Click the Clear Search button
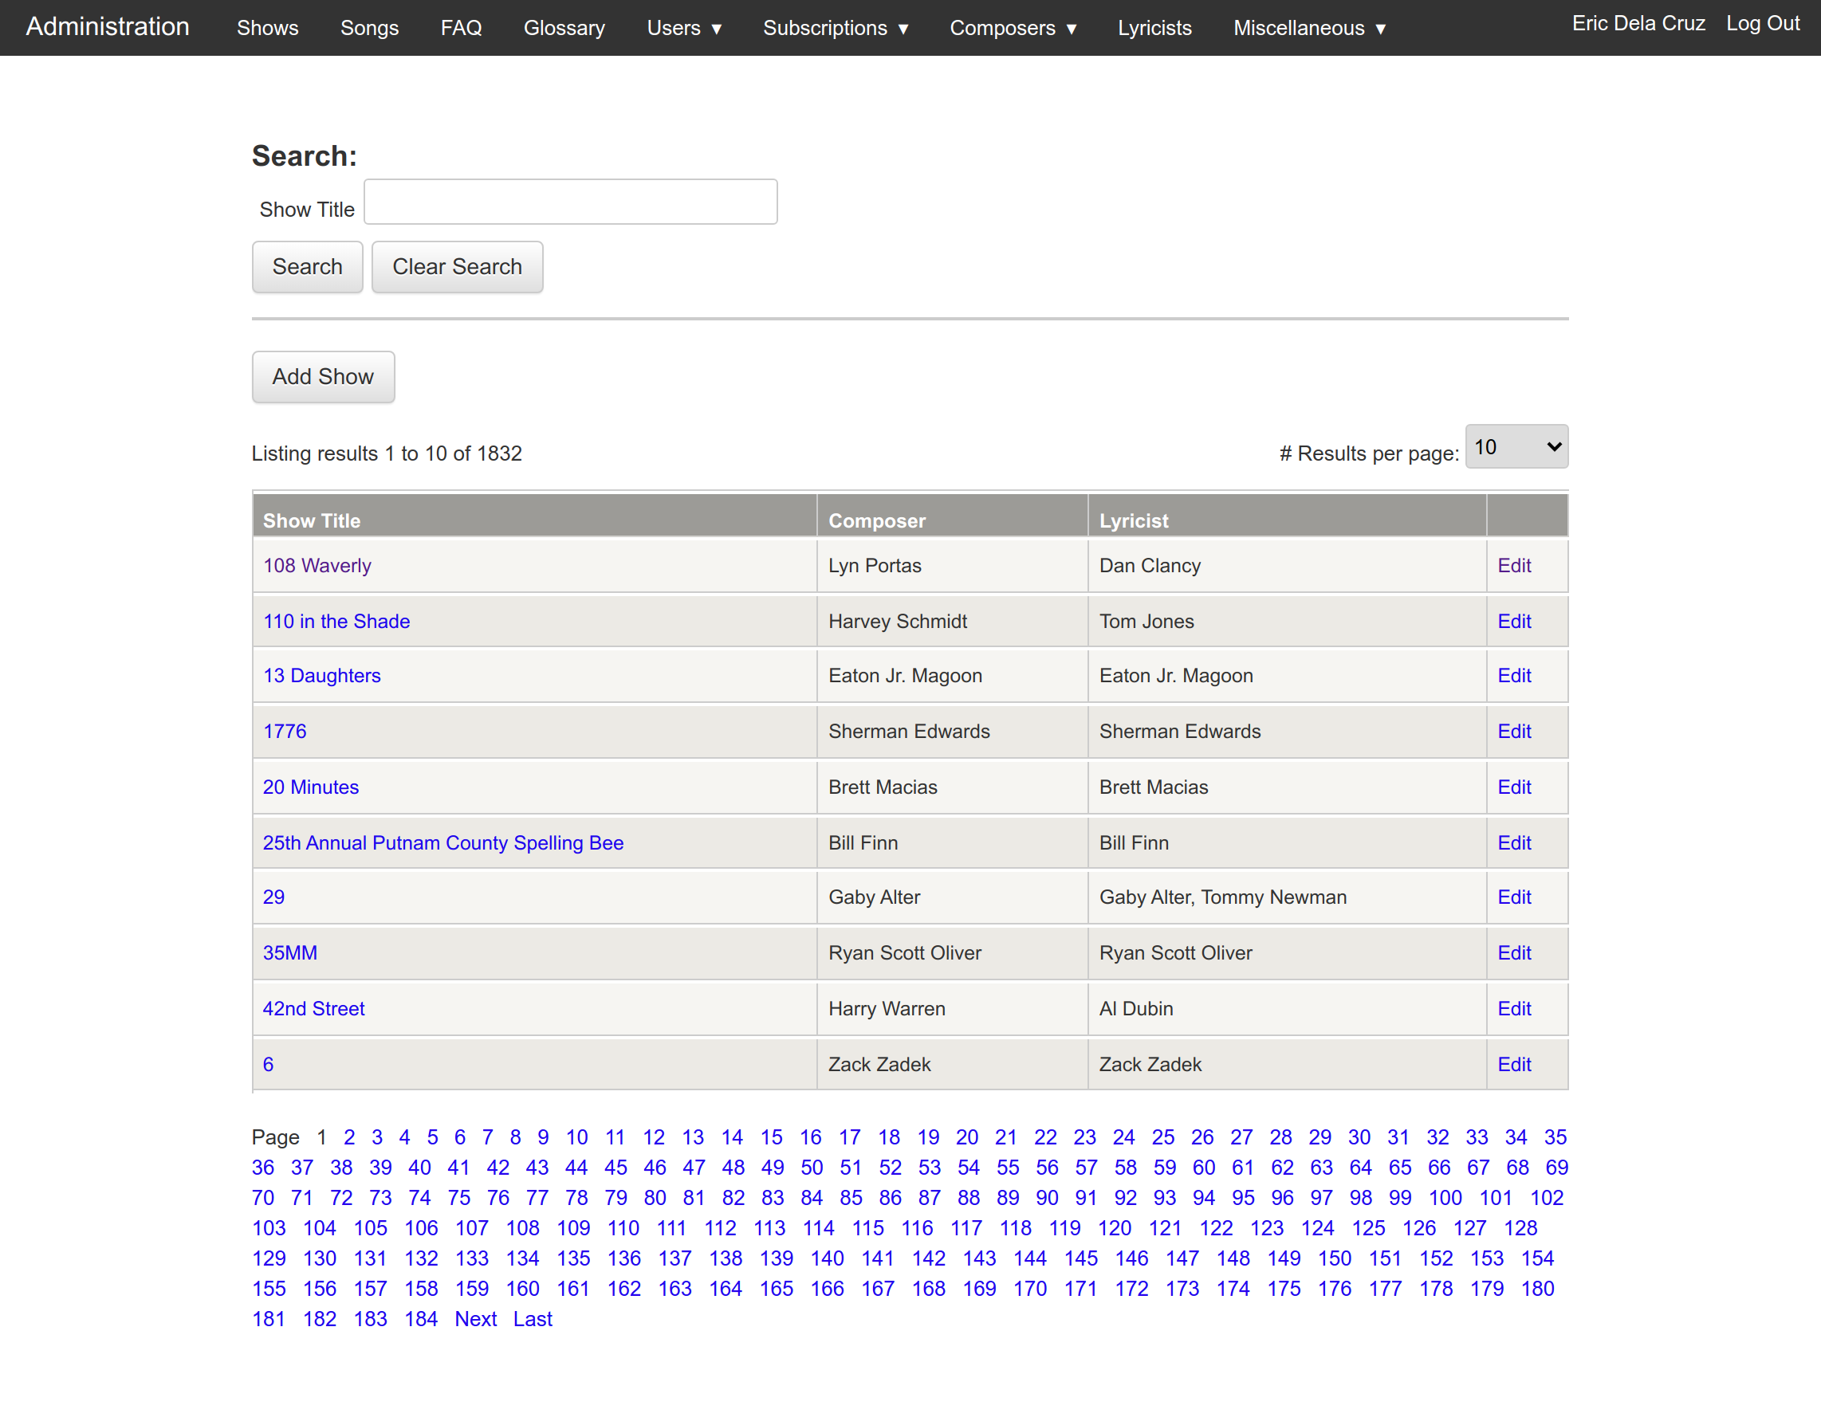This screenshot has height=1425, width=1821. (x=457, y=267)
